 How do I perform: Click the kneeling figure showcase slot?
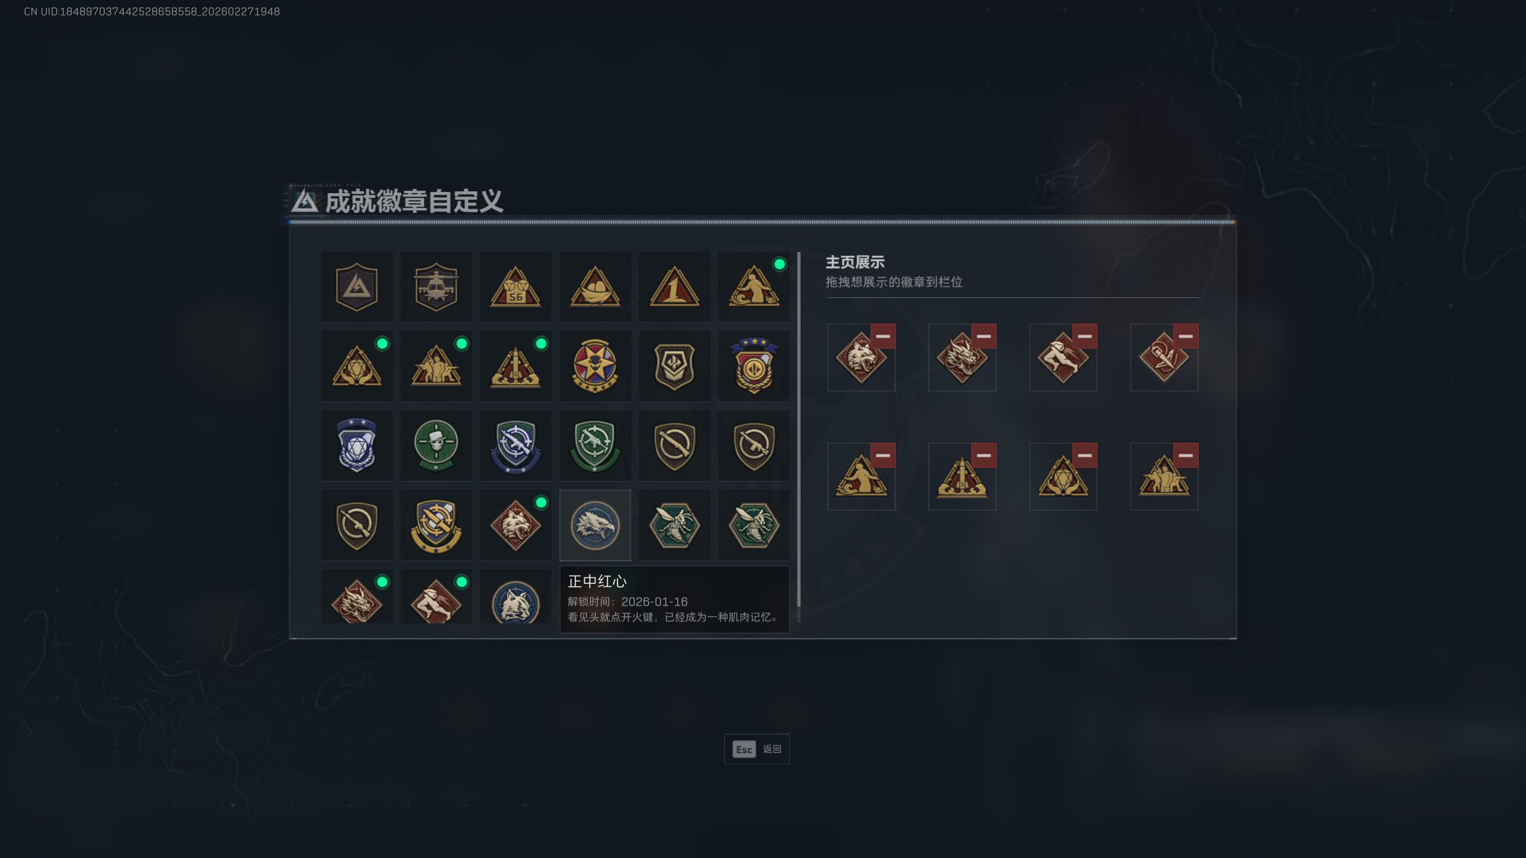(x=861, y=477)
